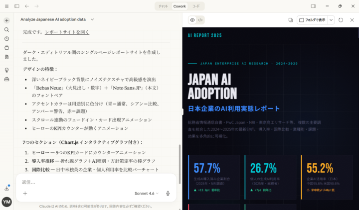This screenshot has height=210, width=359.
Task: Click the list item starting with 導入率推移
Action: click(93, 161)
